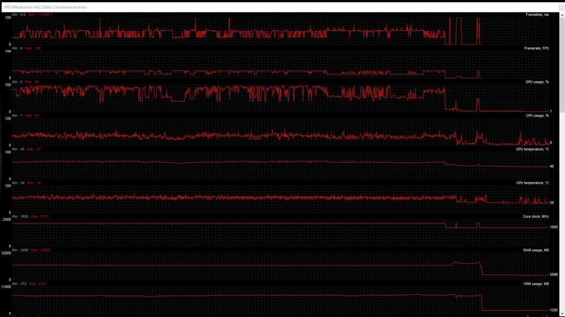
Task: Click 'Max : 67' above GPU temperature graph
Action: click(34, 149)
